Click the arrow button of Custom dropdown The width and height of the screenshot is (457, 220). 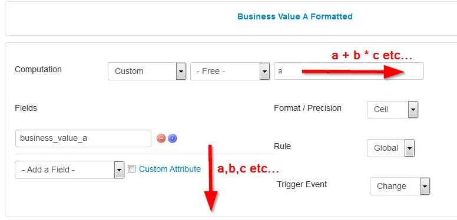[181, 71]
